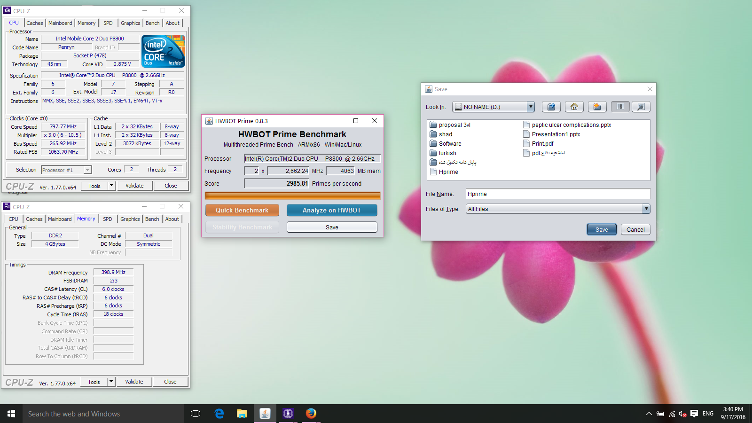The width and height of the screenshot is (752, 423).
Task: Click Validate in CPU-Z processor window
Action: tap(134, 186)
